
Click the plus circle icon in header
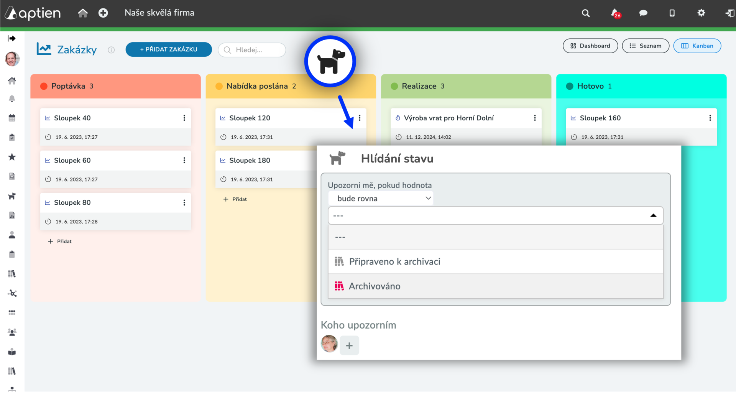click(103, 13)
